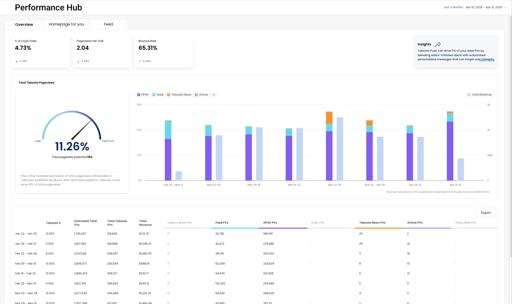The width and height of the screenshot is (512, 304).
Task: Click the Export button
Action: (x=486, y=213)
